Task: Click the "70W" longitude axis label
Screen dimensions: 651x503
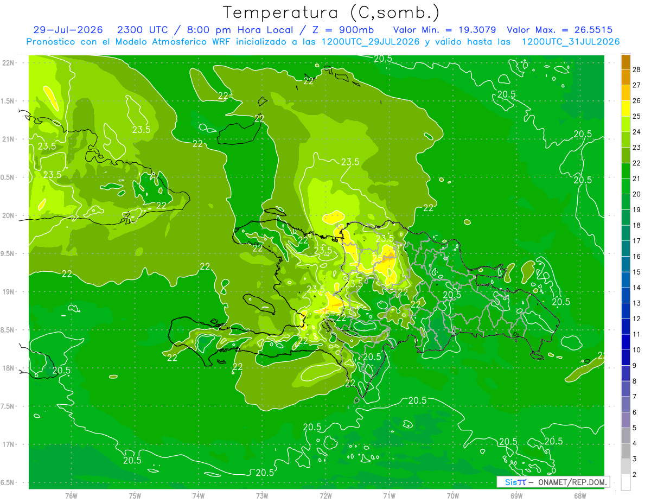Action: point(453,495)
